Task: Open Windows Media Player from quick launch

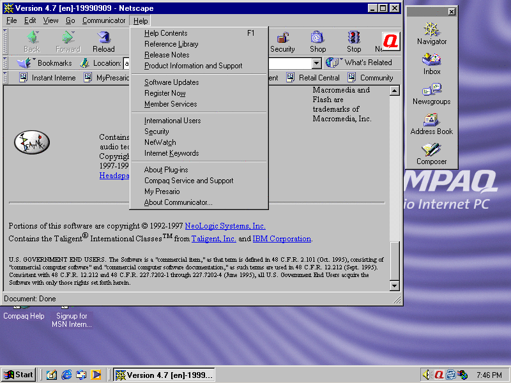Action: click(96, 375)
